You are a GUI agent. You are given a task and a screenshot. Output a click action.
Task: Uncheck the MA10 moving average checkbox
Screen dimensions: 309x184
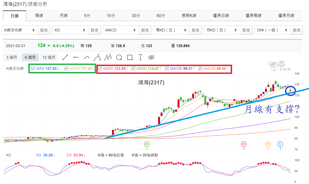[x=66, y=68]
